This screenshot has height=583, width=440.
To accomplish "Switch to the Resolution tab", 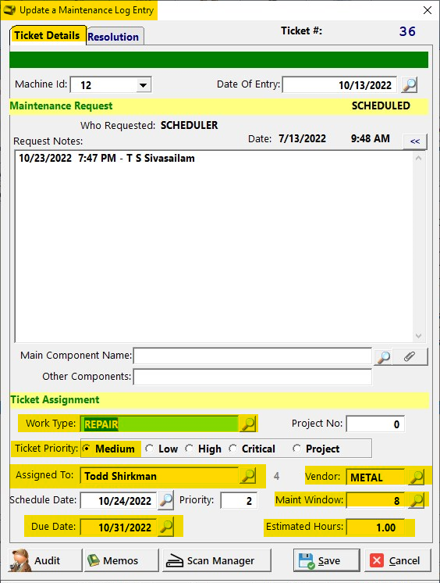I will pyautogui.click(x=113, y=37).
